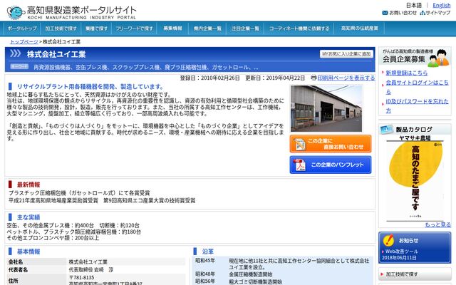Select the 基本情報 section heading
This screenshot has height=285, width=456.
tap(28, 252)
